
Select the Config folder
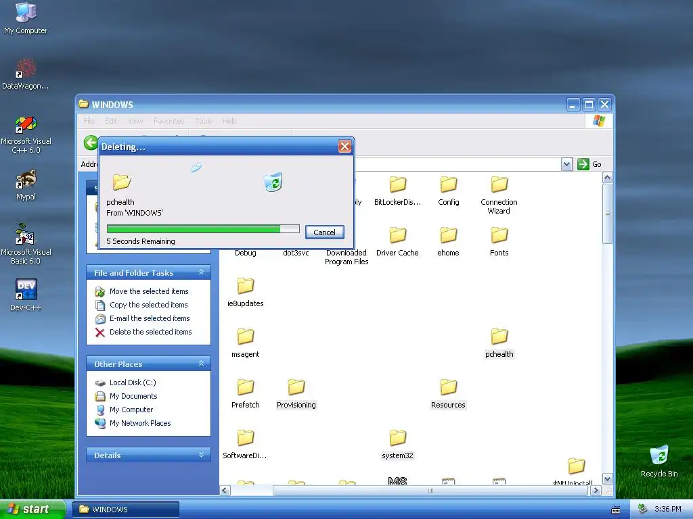[x=448, y=191]
